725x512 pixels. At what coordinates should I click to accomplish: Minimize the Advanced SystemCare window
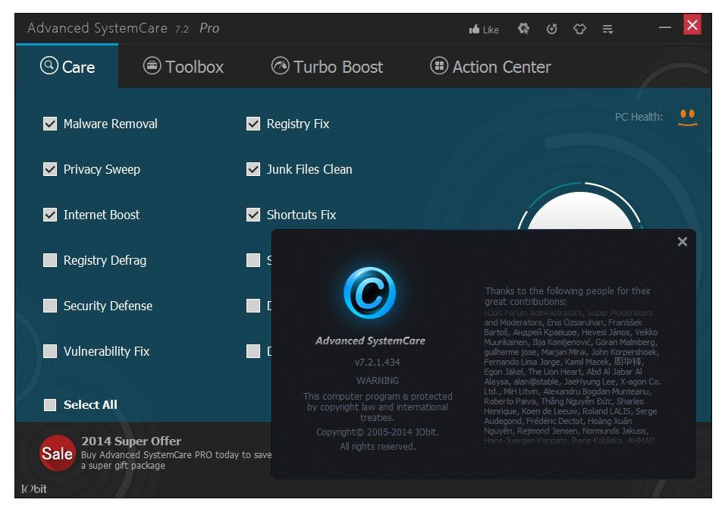point(665,27)
